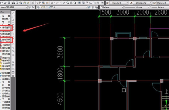Image resolution: width=169 pixels, height=110 pixels.
Task: Select the Construction Line tool
Action: (x=13, y=16)
